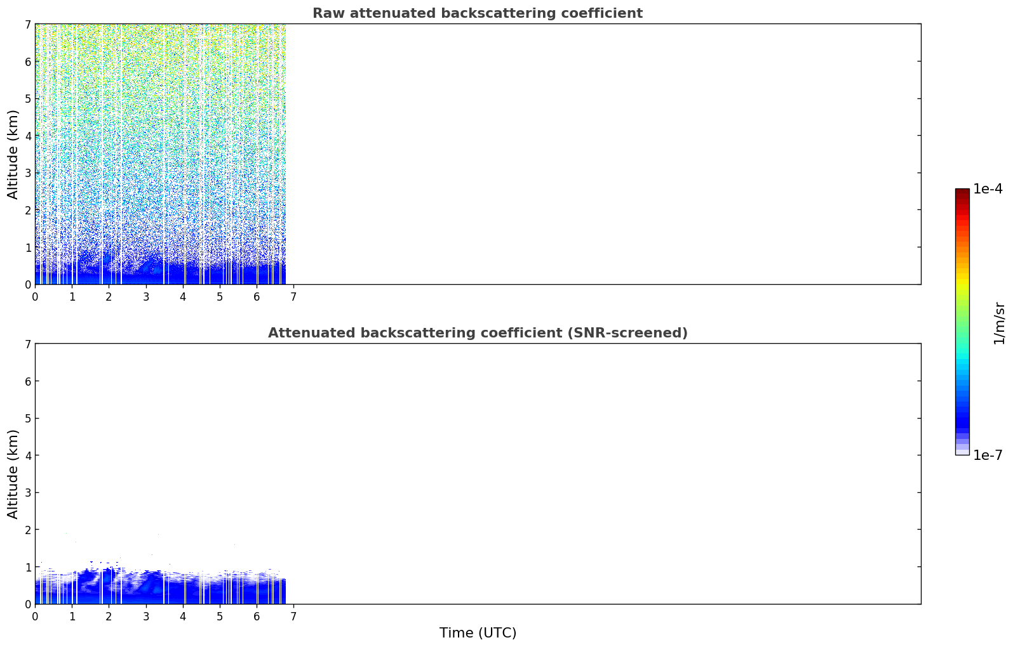Click the blue boundary layer in bottom plot
The width and height of the screenshot is (1013, 647).
coord(159,590)
